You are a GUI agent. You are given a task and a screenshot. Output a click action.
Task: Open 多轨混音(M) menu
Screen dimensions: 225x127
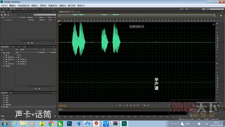(24, 6)
